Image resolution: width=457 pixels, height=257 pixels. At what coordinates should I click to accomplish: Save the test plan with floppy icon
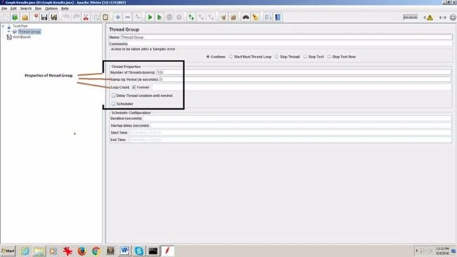point(44,17)
